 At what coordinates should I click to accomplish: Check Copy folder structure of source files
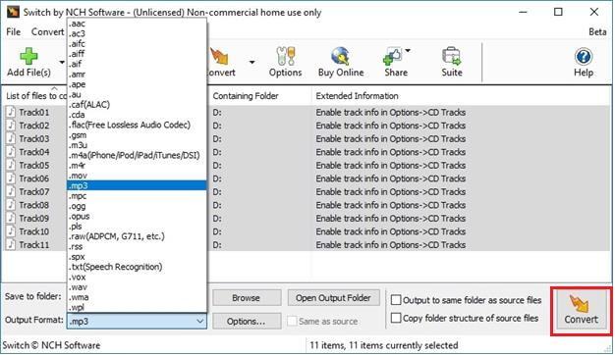(x=396, y=318)
